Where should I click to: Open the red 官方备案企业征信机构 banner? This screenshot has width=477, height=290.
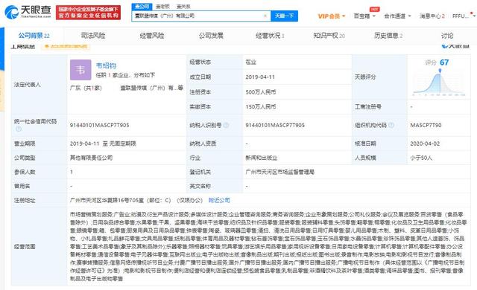point(88,12)
